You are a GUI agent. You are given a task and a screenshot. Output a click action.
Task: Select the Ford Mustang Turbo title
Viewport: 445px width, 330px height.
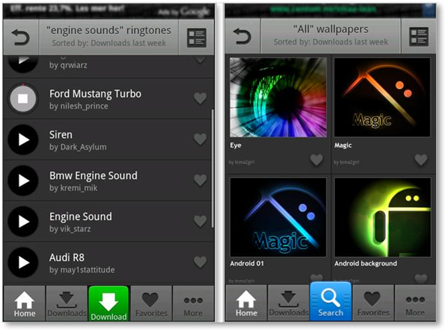coord(95,94)
